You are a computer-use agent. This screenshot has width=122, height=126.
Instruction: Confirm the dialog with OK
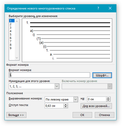click(82, 115)
